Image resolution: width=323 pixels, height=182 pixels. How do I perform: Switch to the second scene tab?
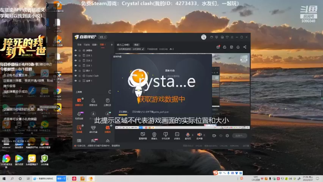(x=87, y=44)
